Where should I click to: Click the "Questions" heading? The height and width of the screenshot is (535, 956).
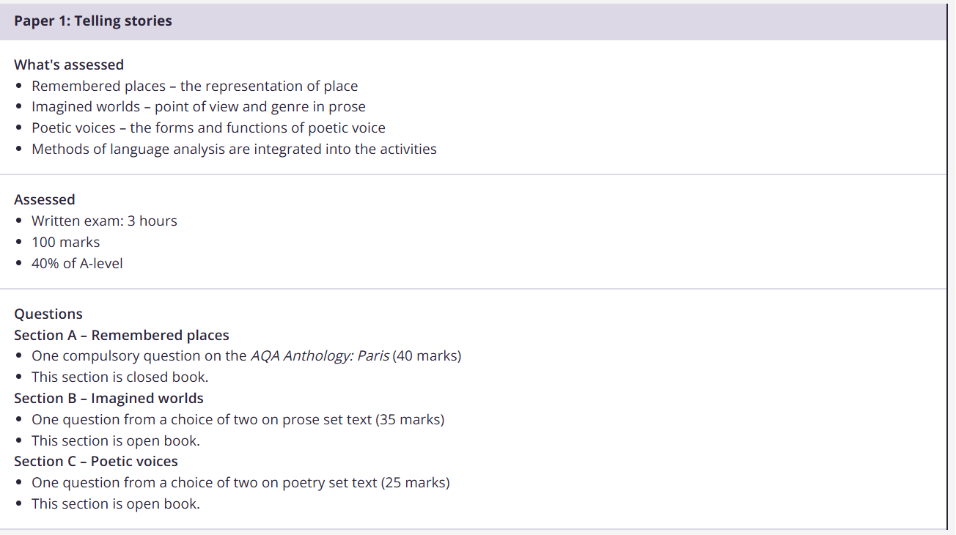click(48, 314)
